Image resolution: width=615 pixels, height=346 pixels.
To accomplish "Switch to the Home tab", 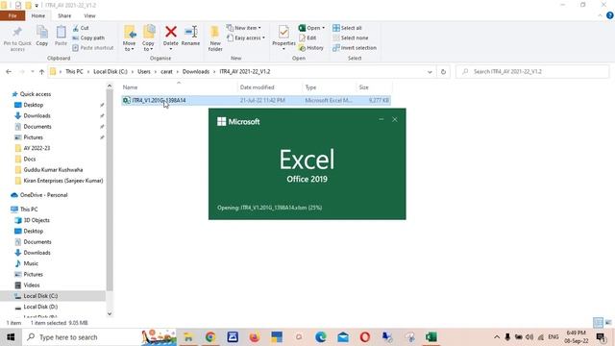I will 38,15.
